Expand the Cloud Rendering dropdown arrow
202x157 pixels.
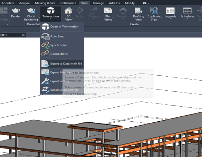click(x=39, y=18)
